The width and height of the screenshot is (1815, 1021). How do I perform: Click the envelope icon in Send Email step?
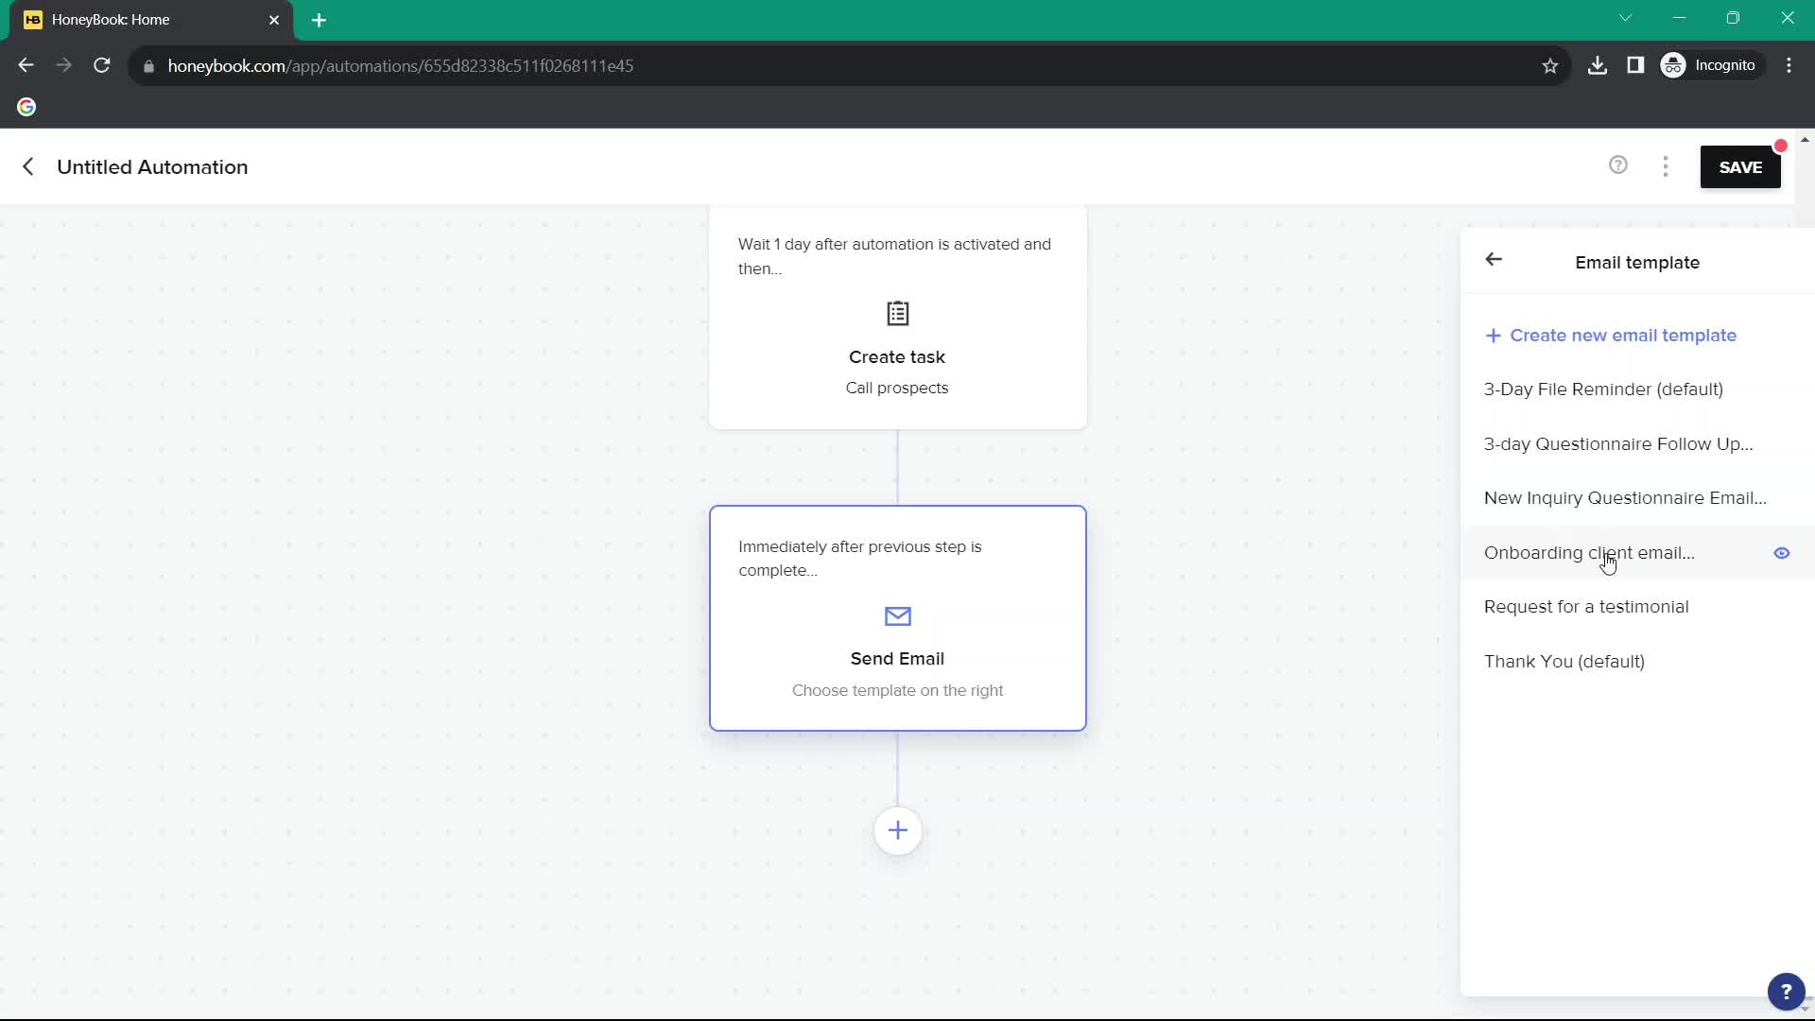point(897,616)
